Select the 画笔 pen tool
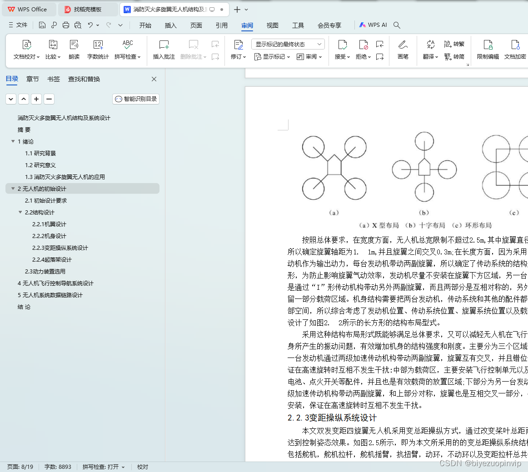The image size is (528, 472). pyautogui.click(x=403, y=50)
